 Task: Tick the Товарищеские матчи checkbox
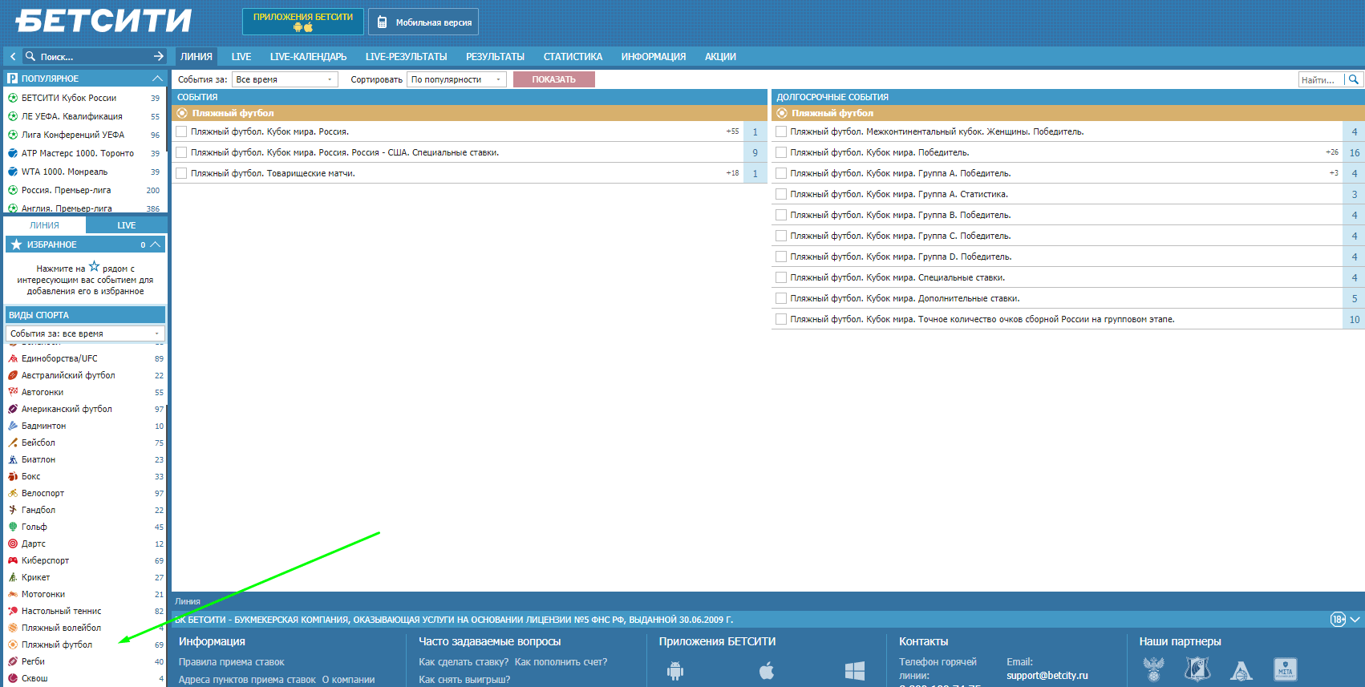(x=181, y=173)
